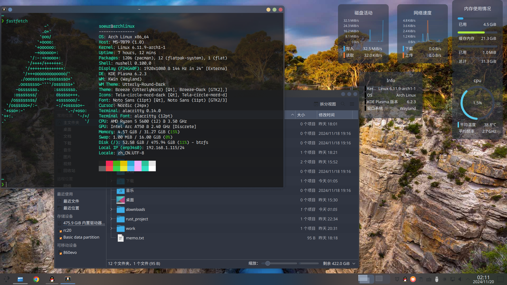
Task: Open the QQ penguin taskbar app
Action: coord(52,279)
